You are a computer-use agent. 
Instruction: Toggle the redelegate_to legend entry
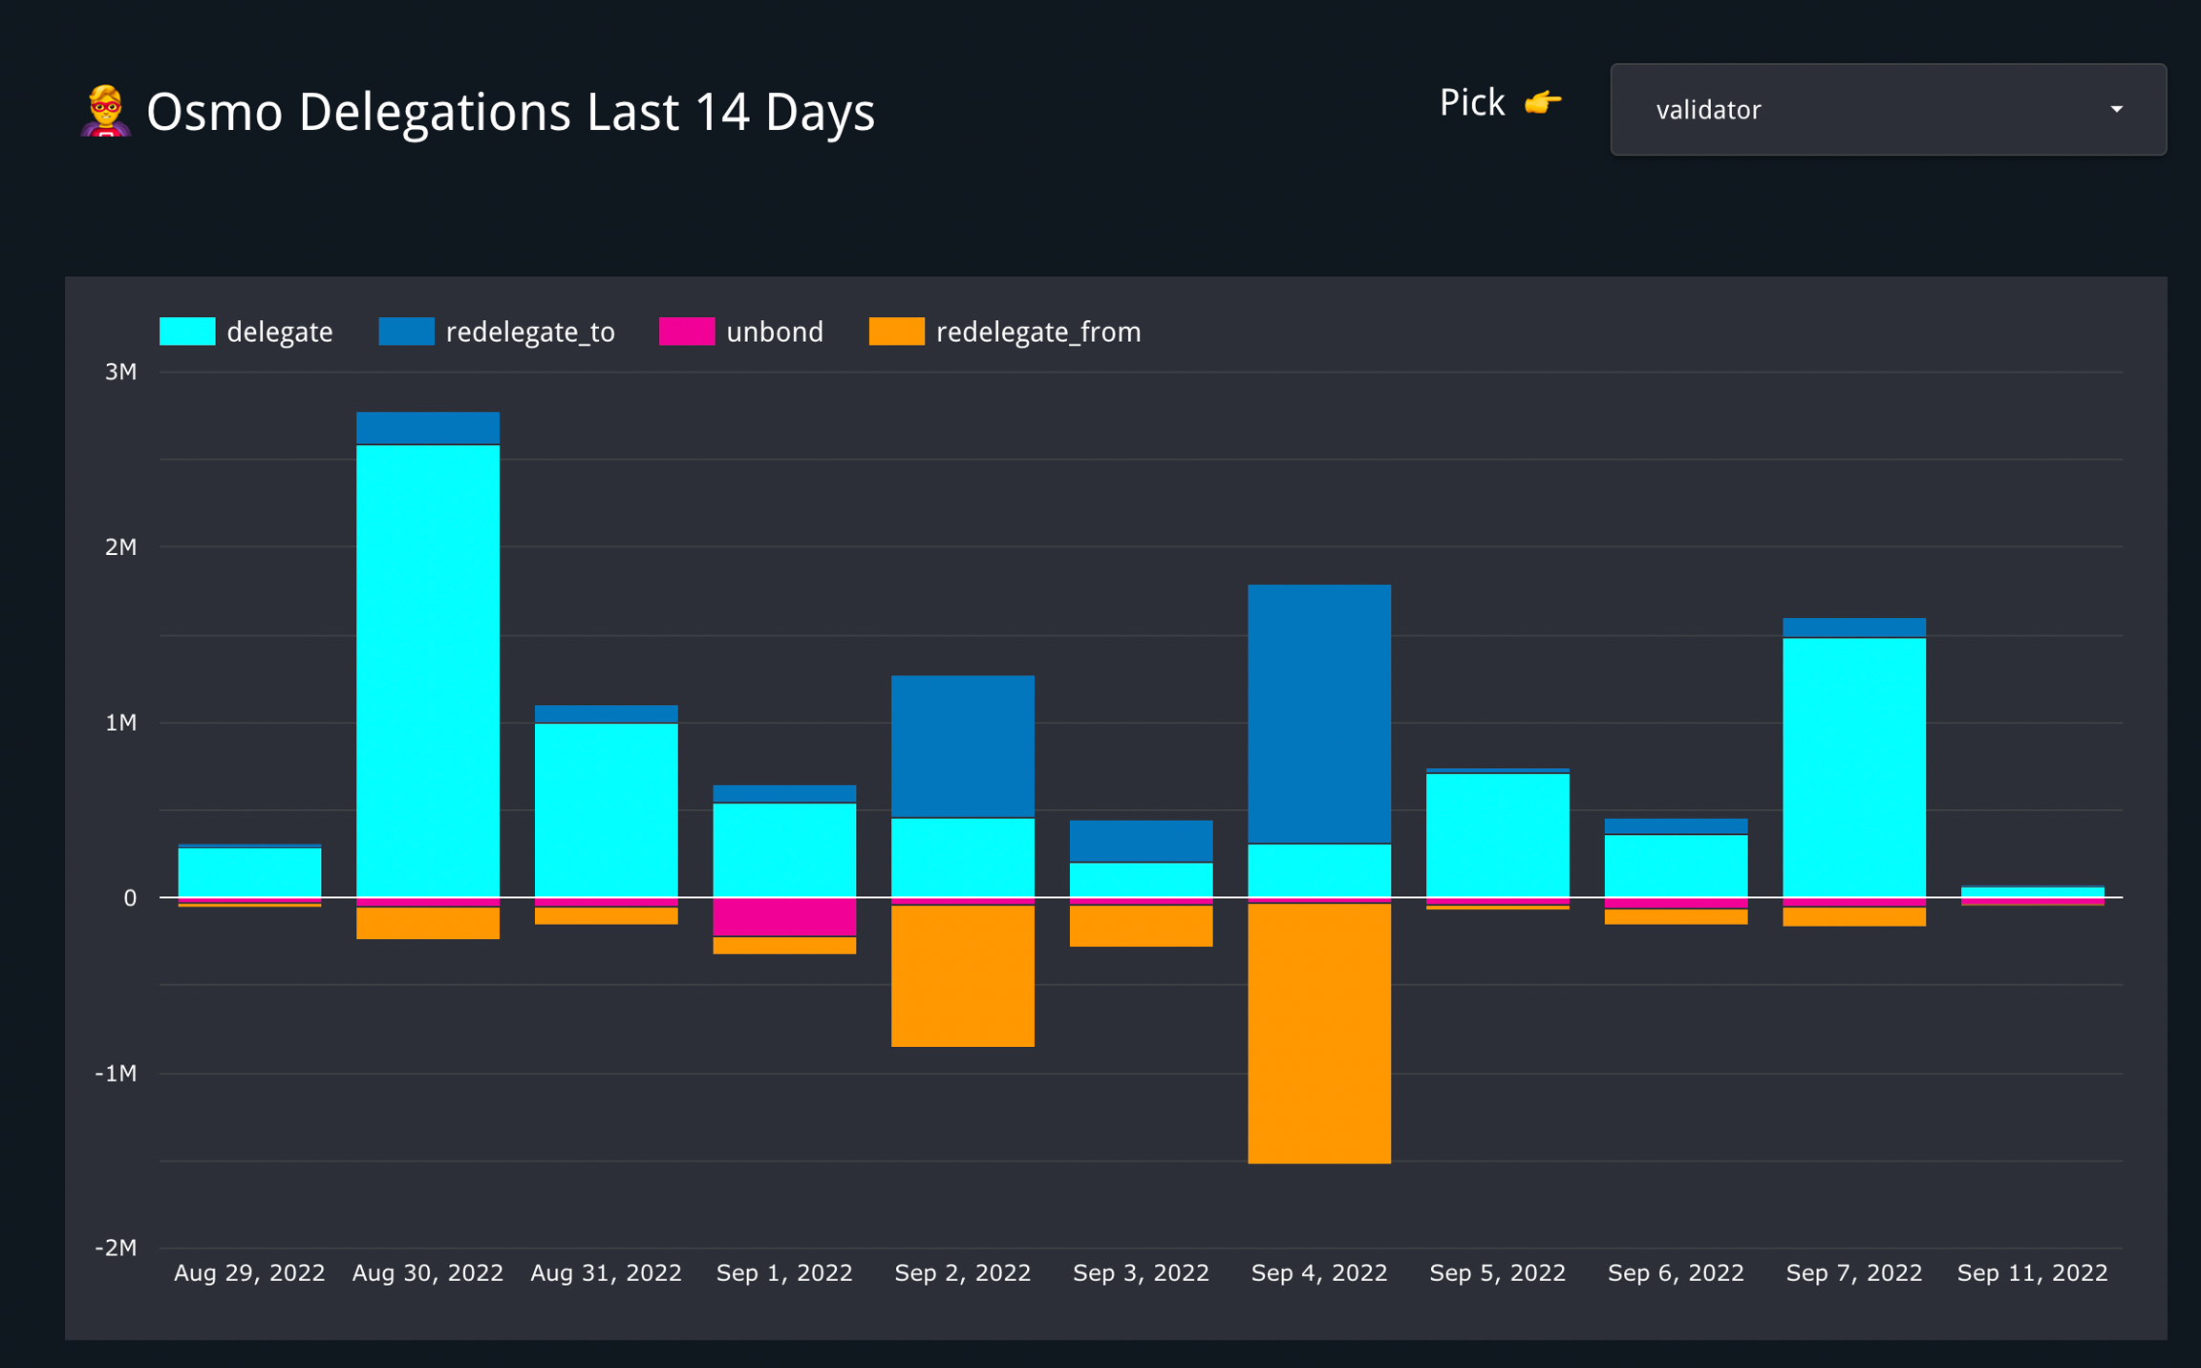click(x=529, y=332)
